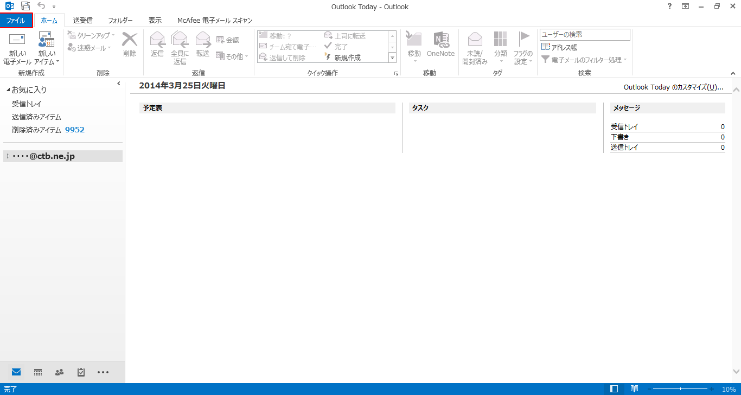The width and height of the screenshot is (741, 395).
Task: Click the 全員に返信 reply all icon
Action: tap(180, 48)
